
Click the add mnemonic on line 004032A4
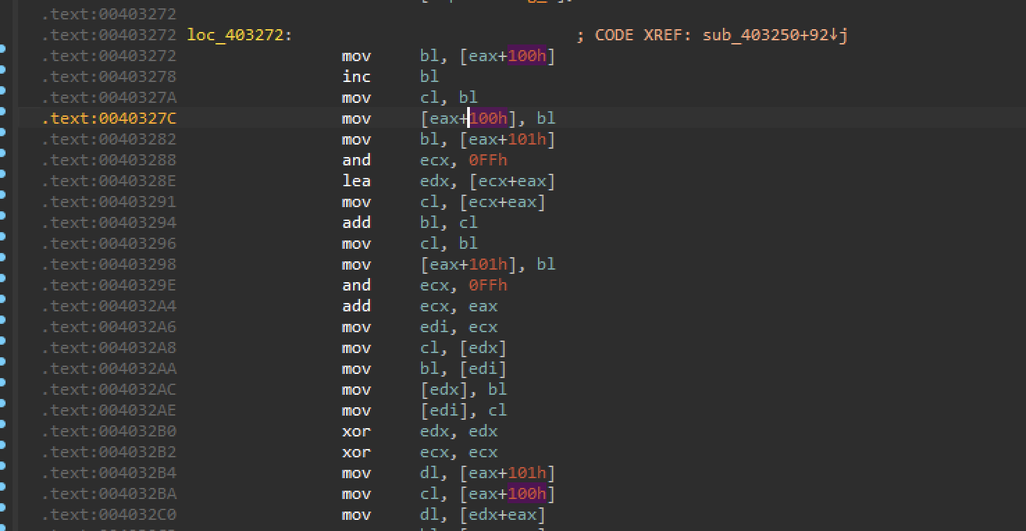[x=356, y=306]
